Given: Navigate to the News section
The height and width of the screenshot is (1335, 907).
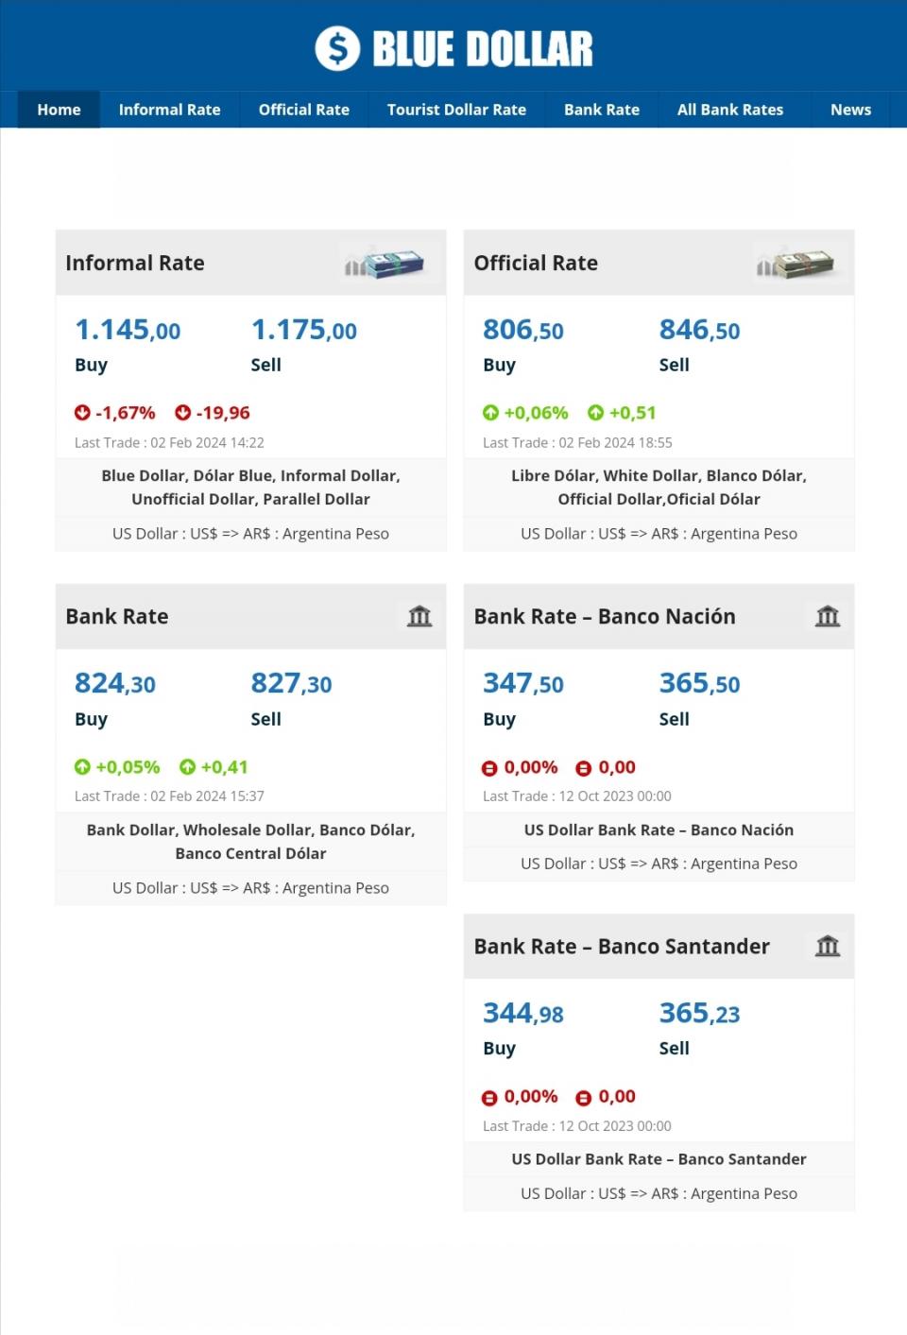Looking at the screenshot, I should click(x=850, y=110).
